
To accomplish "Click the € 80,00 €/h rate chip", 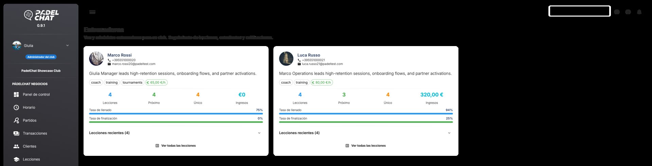I will 322,82.
